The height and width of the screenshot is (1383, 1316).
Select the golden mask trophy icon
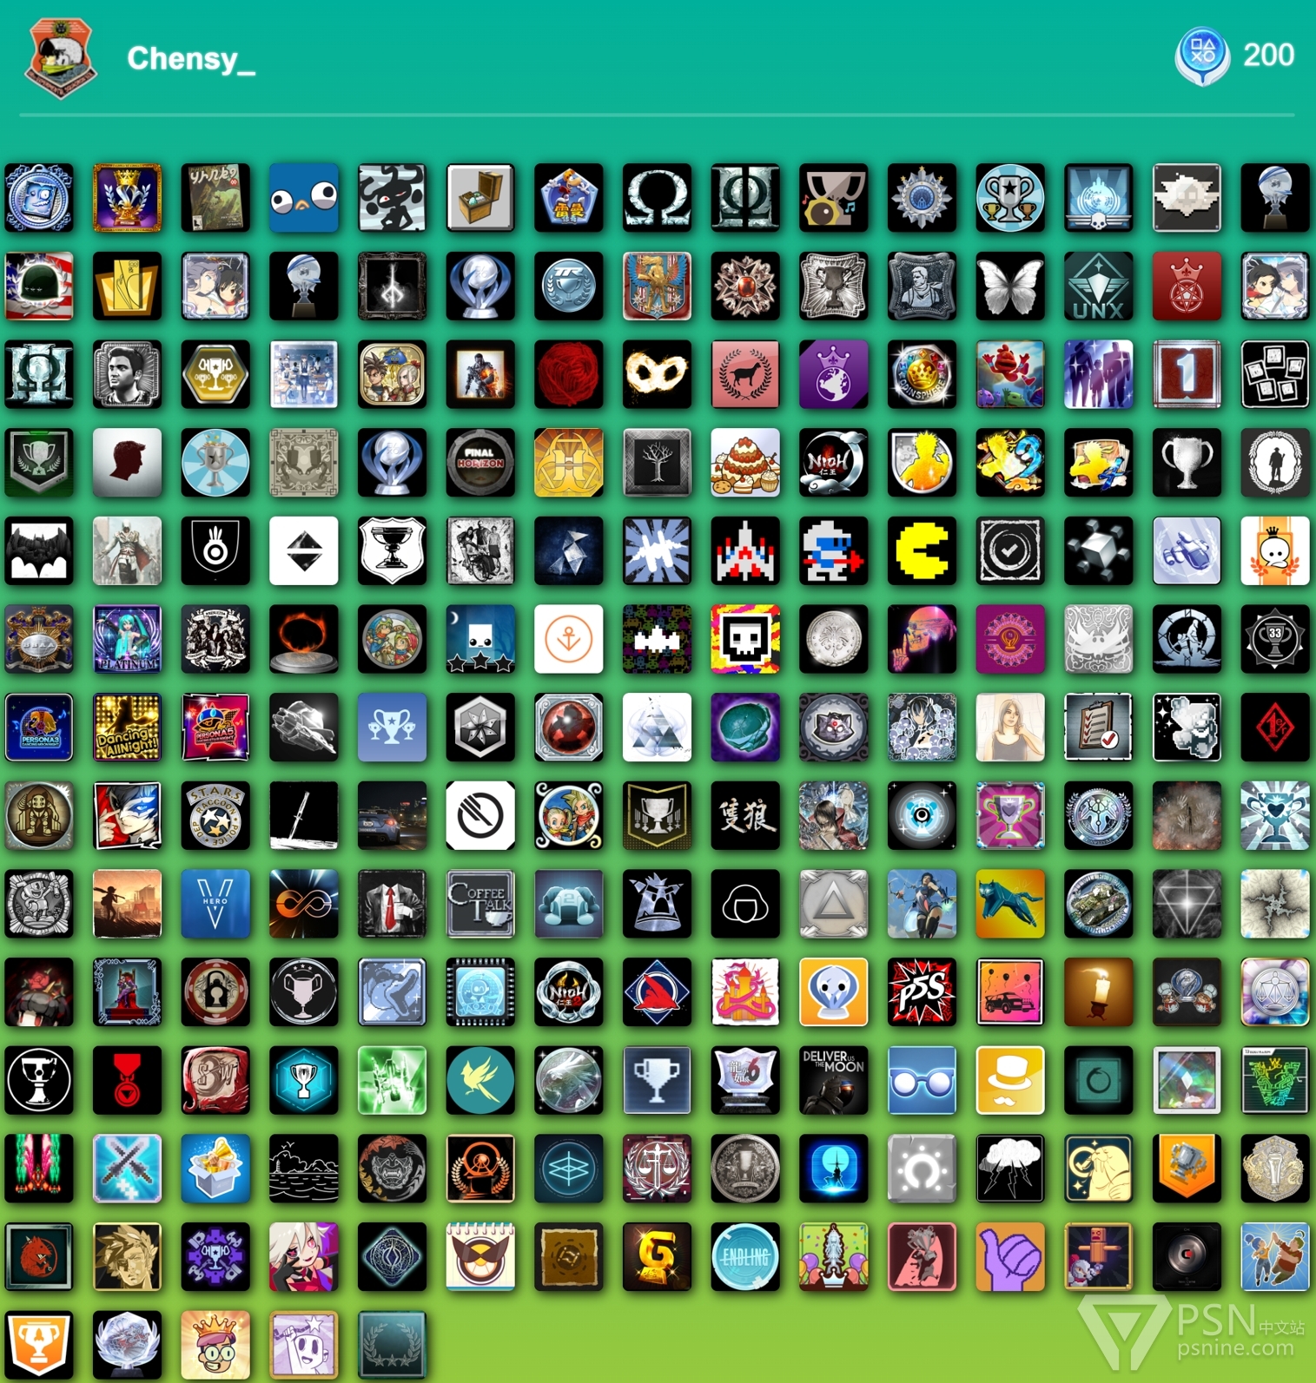[x=657, y=374]
